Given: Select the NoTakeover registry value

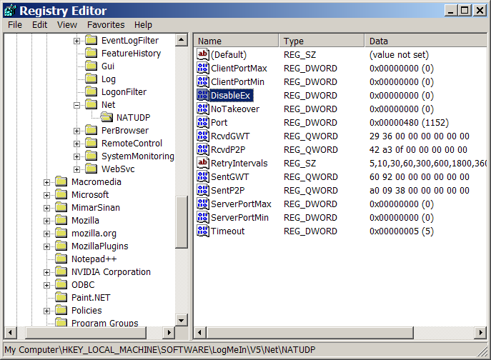Looking at the screenshot, I should [234, 109].
